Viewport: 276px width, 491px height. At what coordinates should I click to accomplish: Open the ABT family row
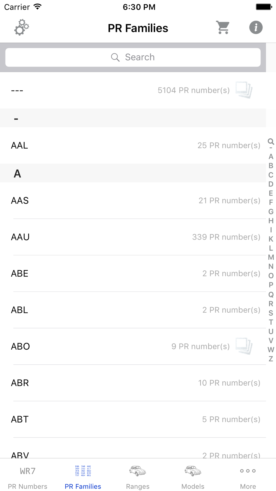point(133,419)
